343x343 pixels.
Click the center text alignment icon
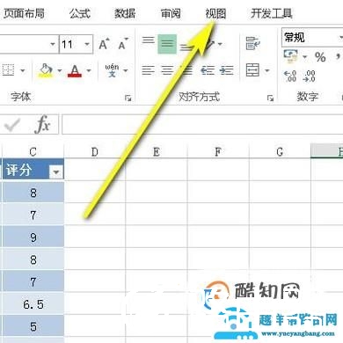coord(167,70)
